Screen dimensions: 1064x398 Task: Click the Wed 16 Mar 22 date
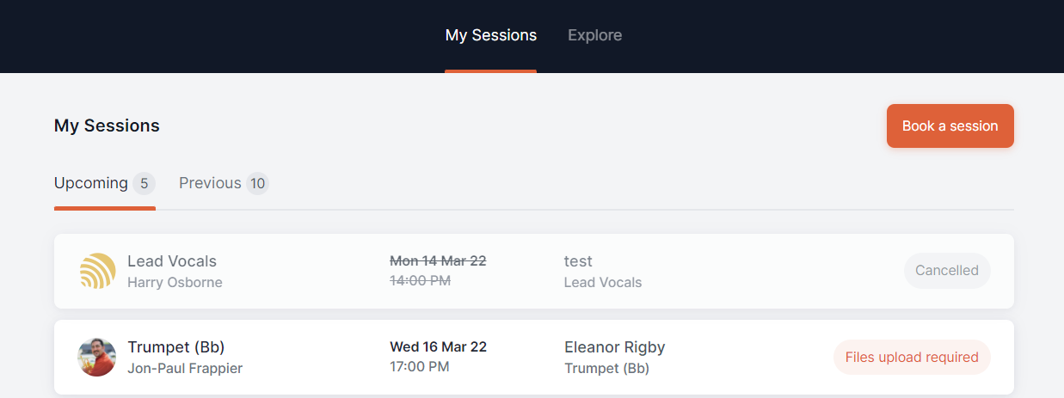[439, 347]
